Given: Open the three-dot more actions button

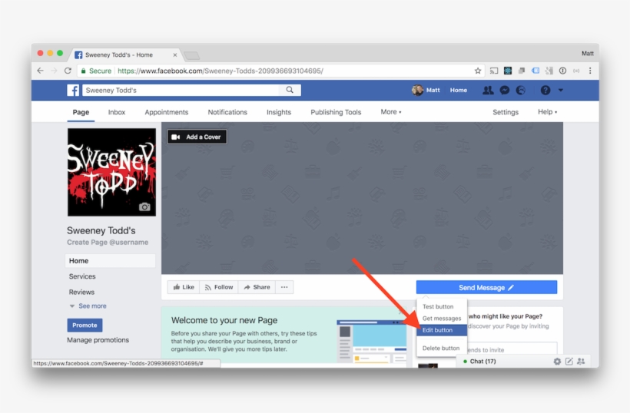Looking at the screenshot, I should coord(284,287).
